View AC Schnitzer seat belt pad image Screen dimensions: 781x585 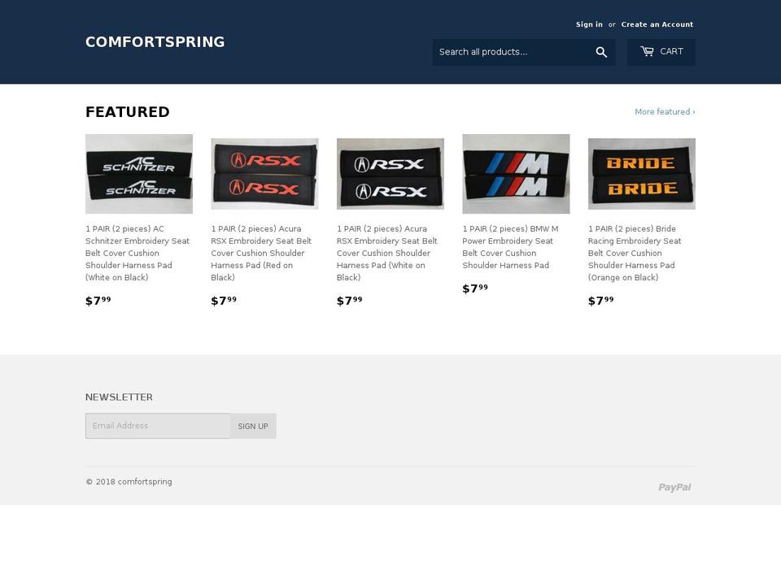coord(139,174)
